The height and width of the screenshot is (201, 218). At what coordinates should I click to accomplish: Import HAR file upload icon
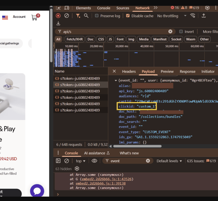204,16
